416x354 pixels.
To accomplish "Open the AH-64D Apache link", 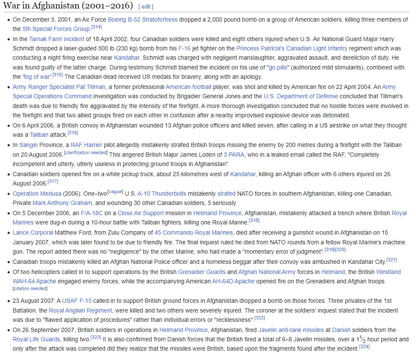I will pyautogui.click(x=233, y=281).
